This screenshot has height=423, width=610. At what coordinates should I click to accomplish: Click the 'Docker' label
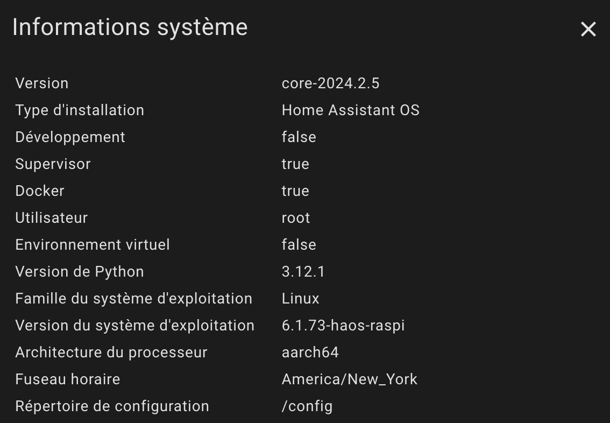40,191
